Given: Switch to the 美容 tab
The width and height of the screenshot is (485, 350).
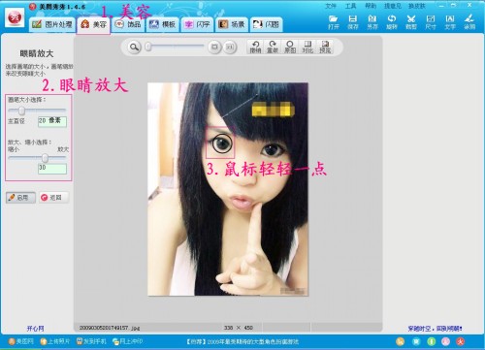Looking at the screenshot, I should [93, 25].
